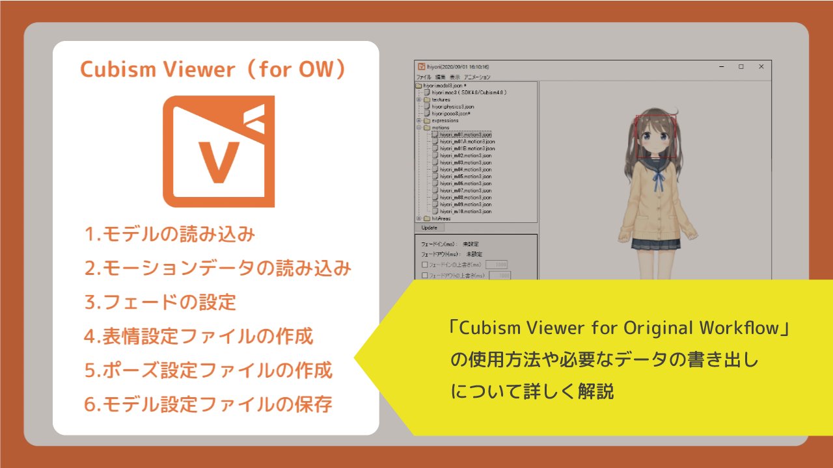
Task: Click the 6.モデル設定ファイルの保存 list item
Action: (x=209, y=404)
